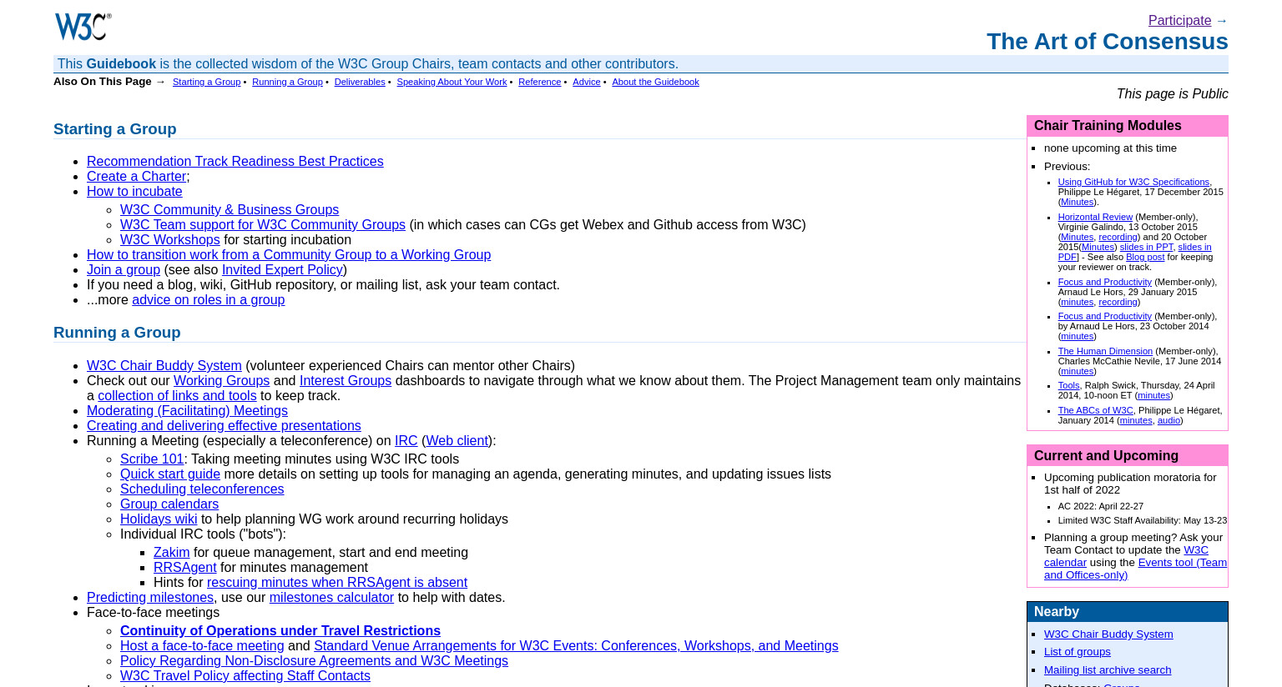Open Events tool (Team and Offices-only) link
The width and height of the screenshot is (1282, 687).
(1135, 569)
